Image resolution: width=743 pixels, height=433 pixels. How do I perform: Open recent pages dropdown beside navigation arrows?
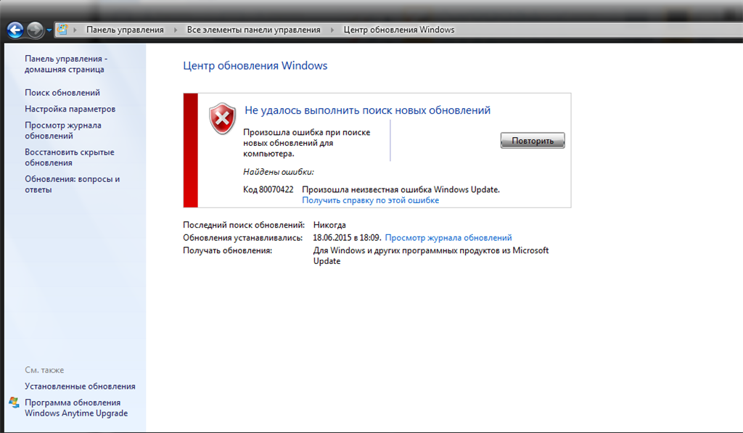49,30
